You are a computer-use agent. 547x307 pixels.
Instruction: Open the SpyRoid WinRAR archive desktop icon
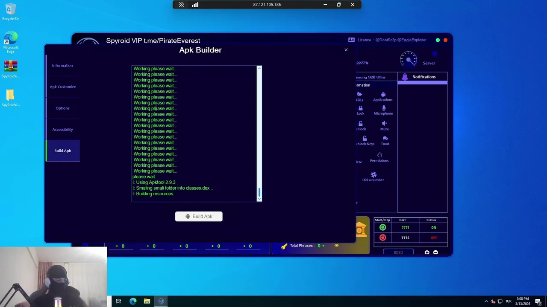11,70
